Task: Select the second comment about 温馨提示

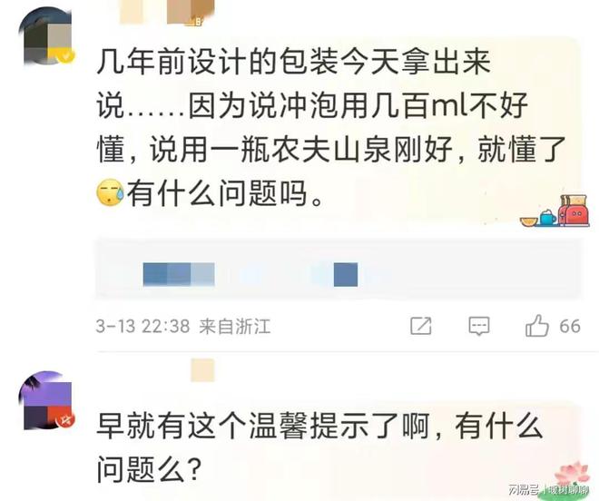Action: point(319,447)
